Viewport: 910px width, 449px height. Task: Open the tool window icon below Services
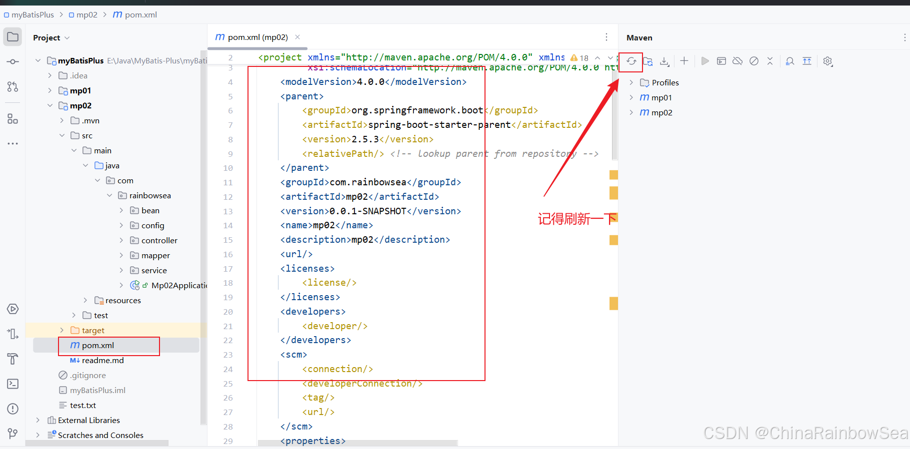point(12,334)
